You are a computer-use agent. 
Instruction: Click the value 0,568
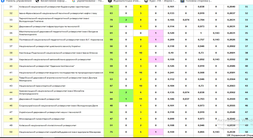pos(201,73)
